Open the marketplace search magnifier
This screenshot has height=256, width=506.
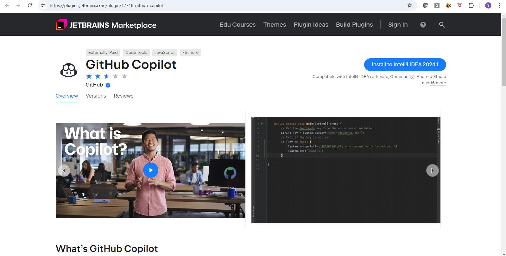tap(442, 25)
